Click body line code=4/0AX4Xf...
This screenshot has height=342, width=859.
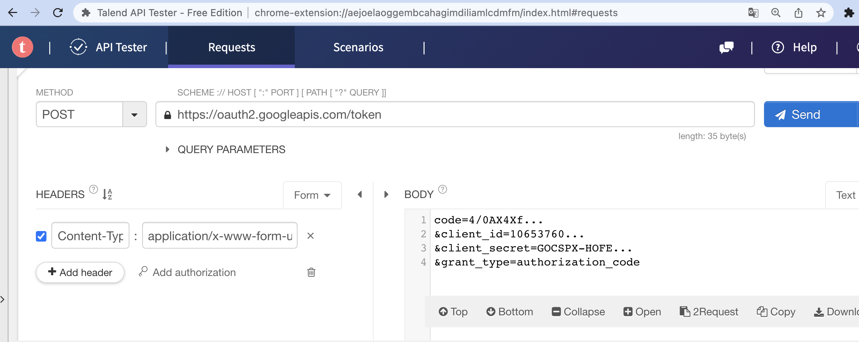click(489, 220)
